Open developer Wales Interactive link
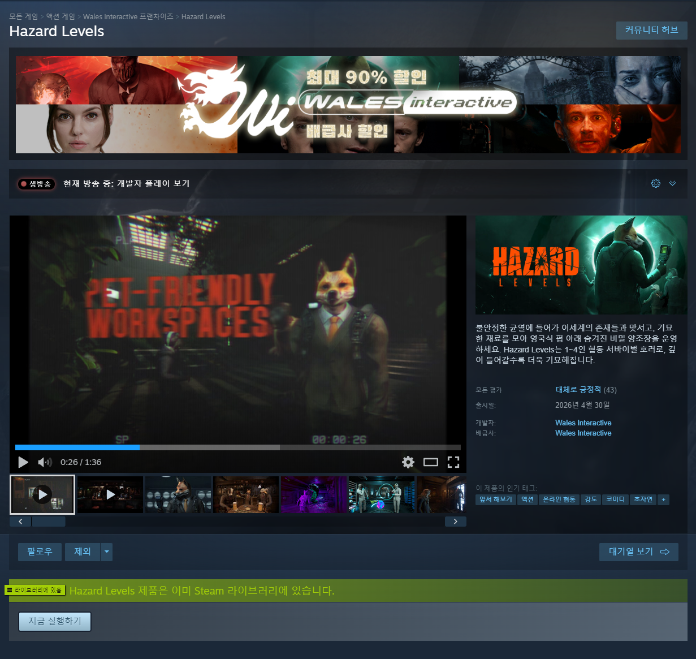 coord(583,423)
